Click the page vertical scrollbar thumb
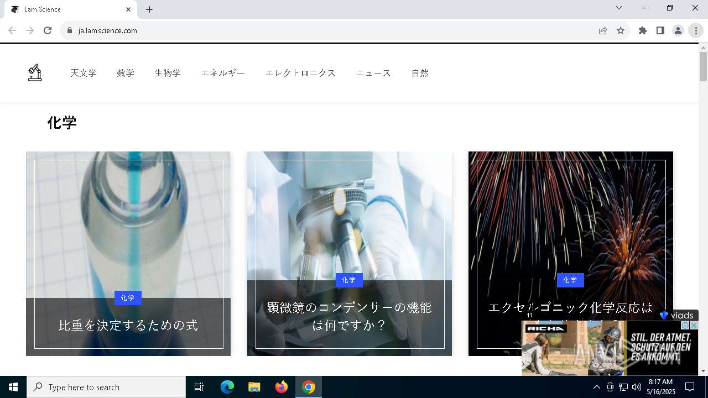The image size is (708, 398). click(703, 66)
